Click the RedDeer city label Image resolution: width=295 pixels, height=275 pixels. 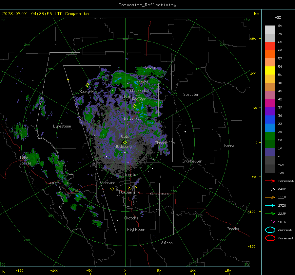click(139, 99)
